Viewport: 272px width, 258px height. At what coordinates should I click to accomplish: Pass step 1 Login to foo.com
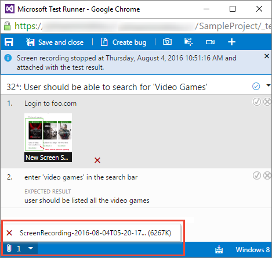tap(257, 102)
